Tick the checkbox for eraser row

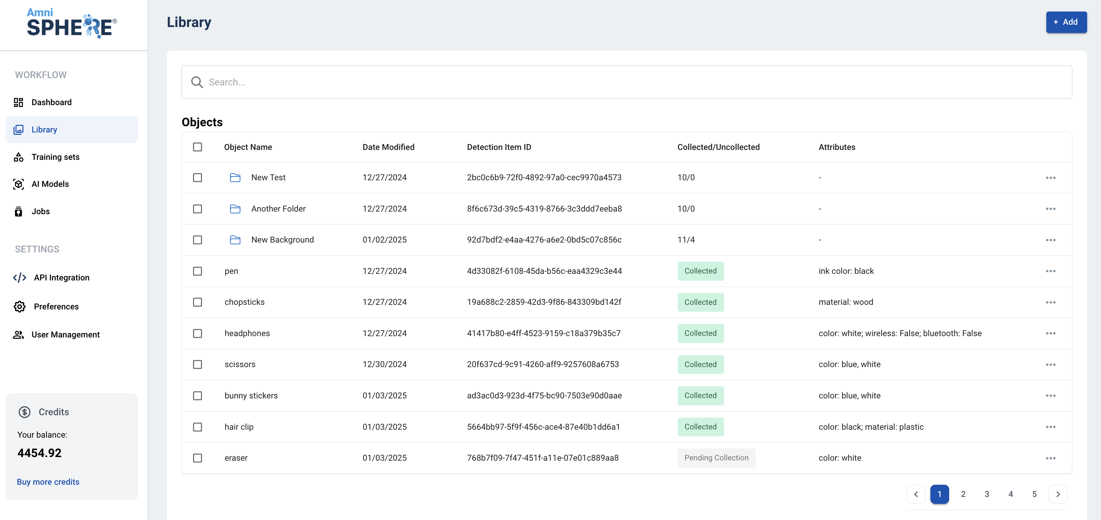click(x=197, y=458)
